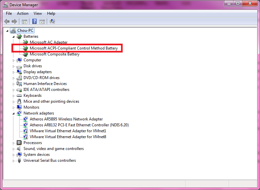Select VMware Virtual Ethernet Adapter for VMnet8
The image size is (260, 190).
tap(68, 137)
